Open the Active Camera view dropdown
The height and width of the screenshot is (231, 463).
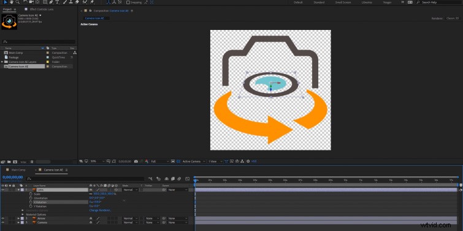pos(194,161)
